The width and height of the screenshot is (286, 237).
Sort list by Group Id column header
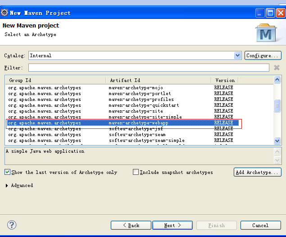point(56,80)
